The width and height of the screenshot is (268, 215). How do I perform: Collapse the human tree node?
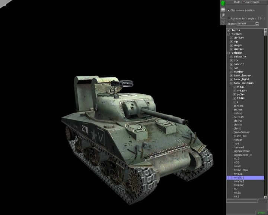(229, 34)
